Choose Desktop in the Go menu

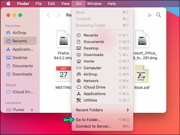pos(103,48)
